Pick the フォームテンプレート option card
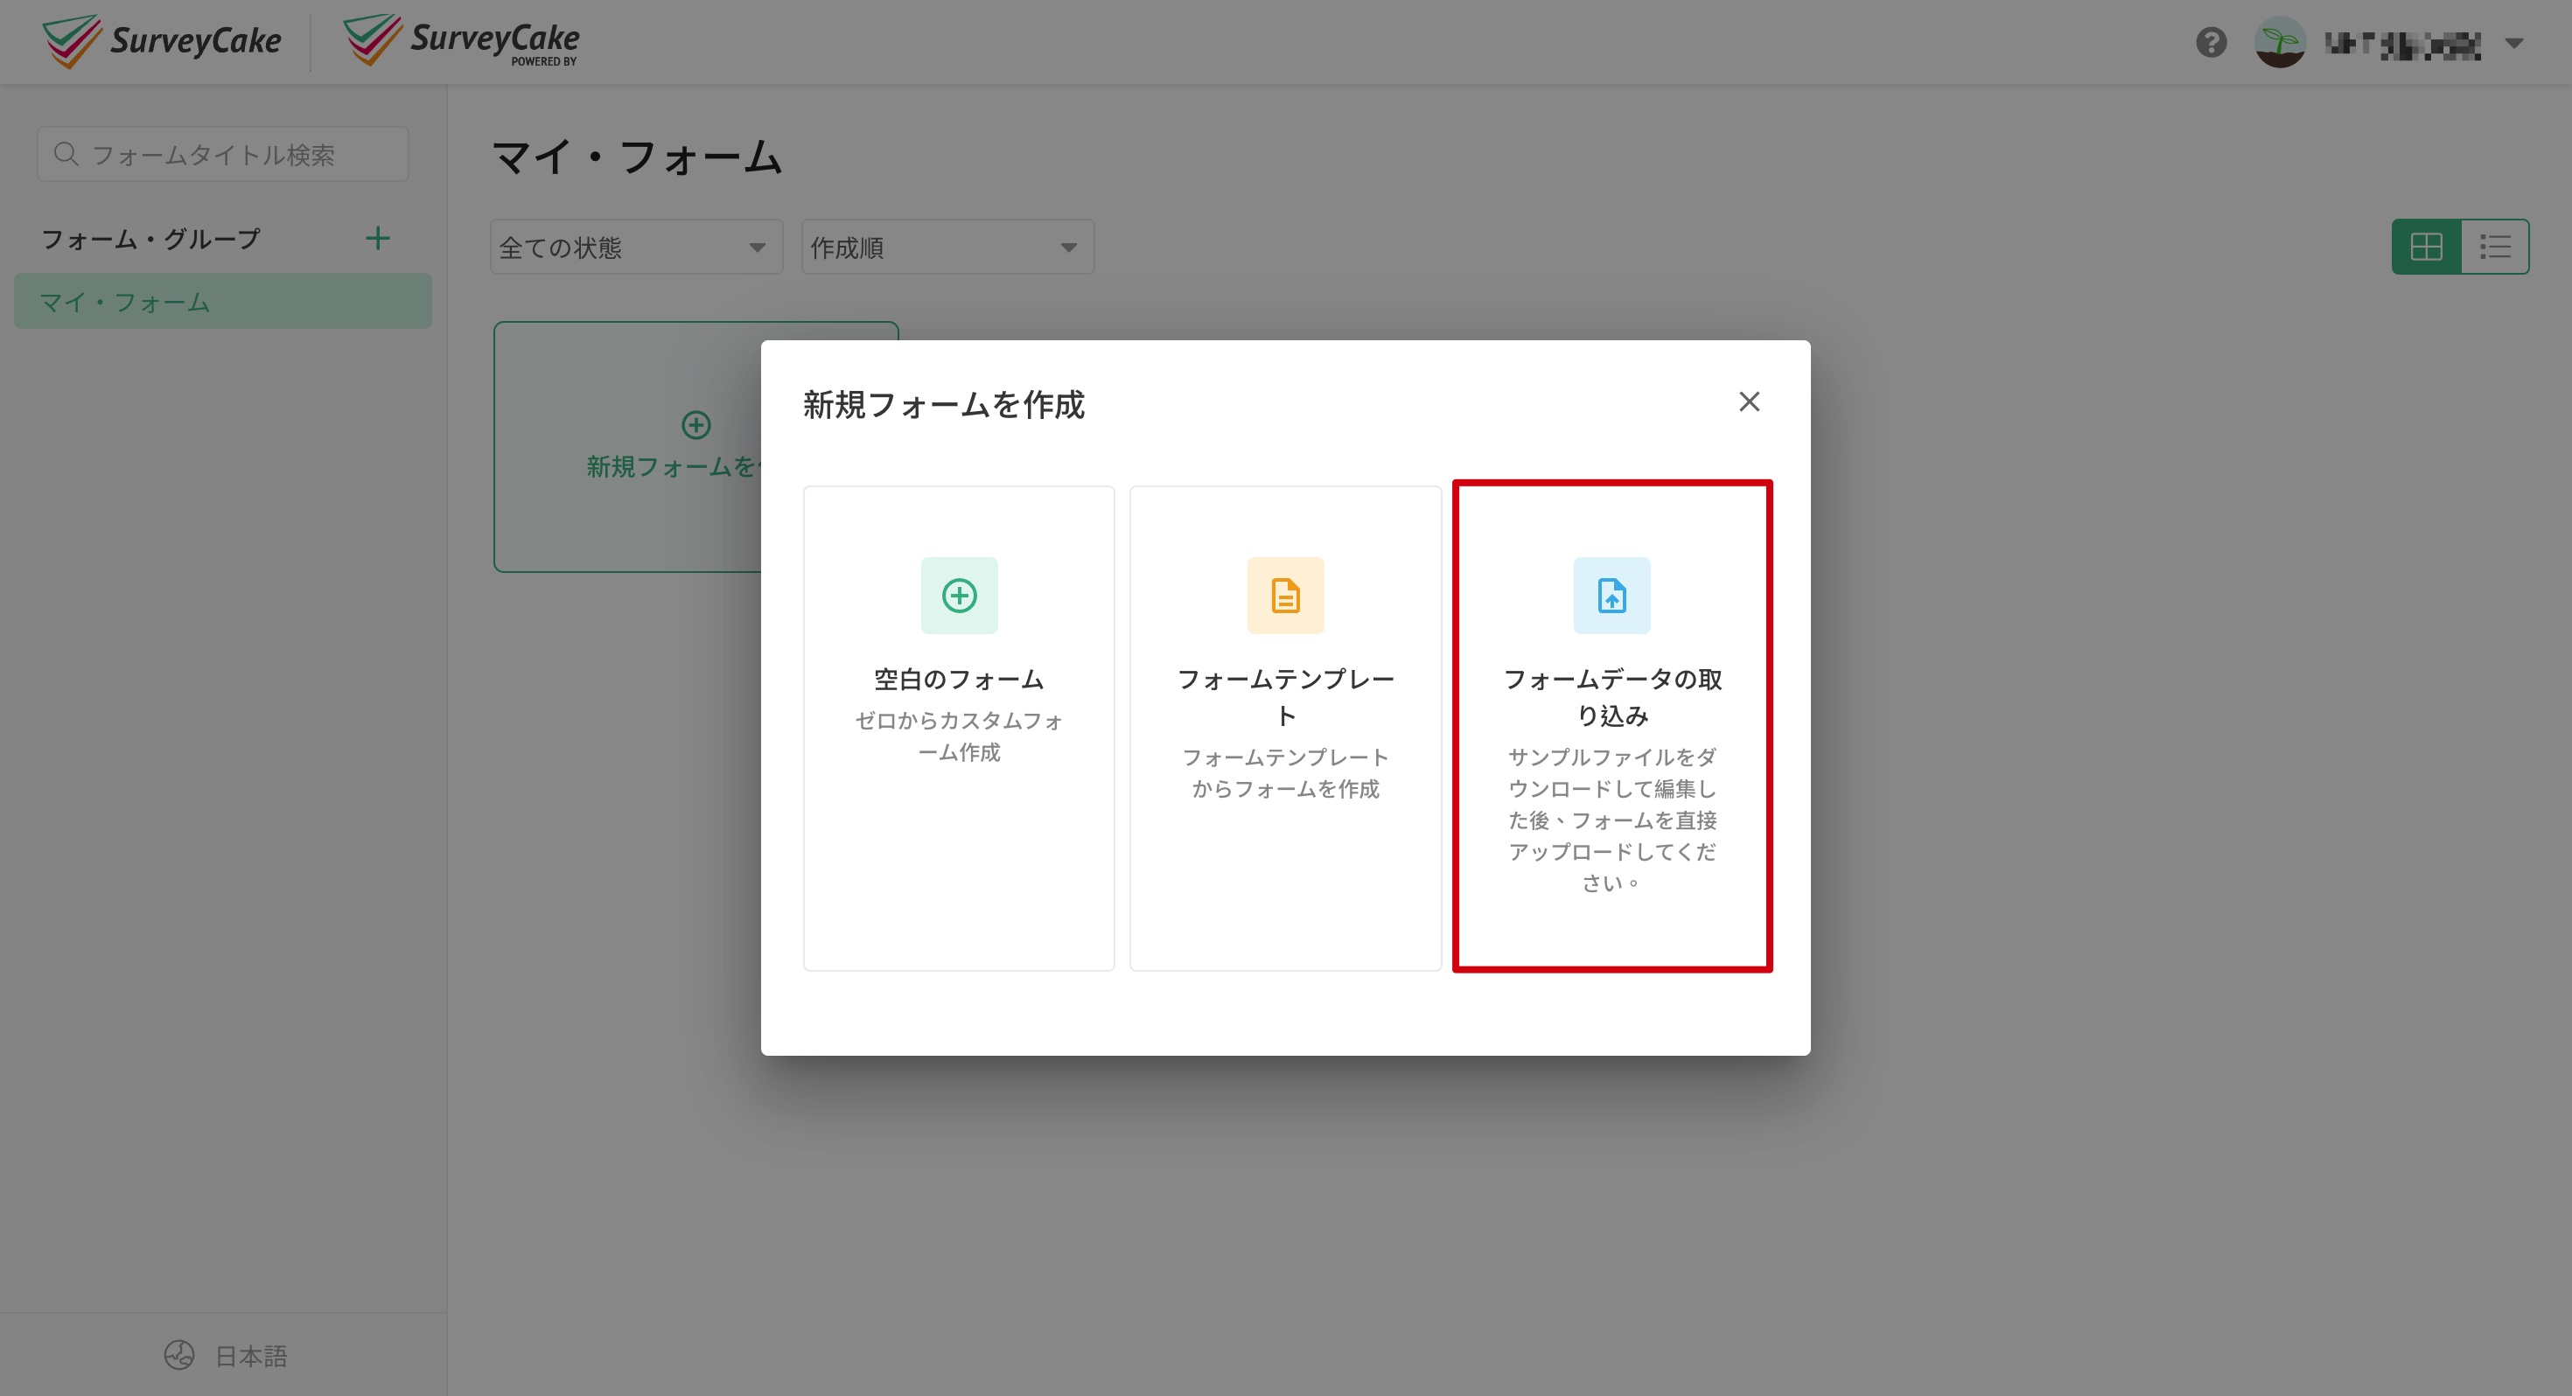This screenshot has height=1396, width=2572. pos(1285,728)
